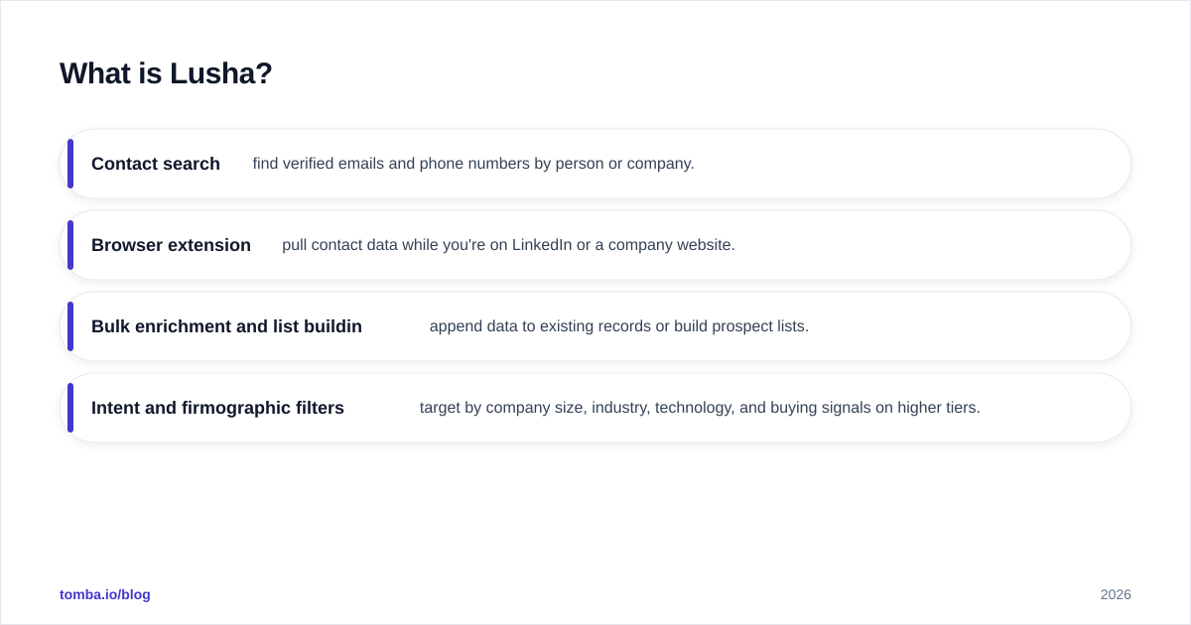This screenshot has width=1191, height=625.
Task: Click the empty end of the Contact search card
Action: tap(913, 164)
